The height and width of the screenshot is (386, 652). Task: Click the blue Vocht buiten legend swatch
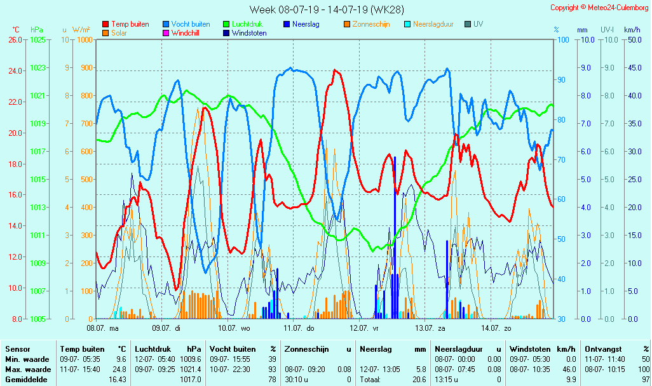[x=166, y=24]
